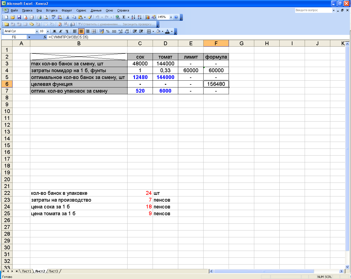This screenshot has width=351, height=279.
Task: Select the cell 'целевая функция'
Action: [x=79, y=84]
